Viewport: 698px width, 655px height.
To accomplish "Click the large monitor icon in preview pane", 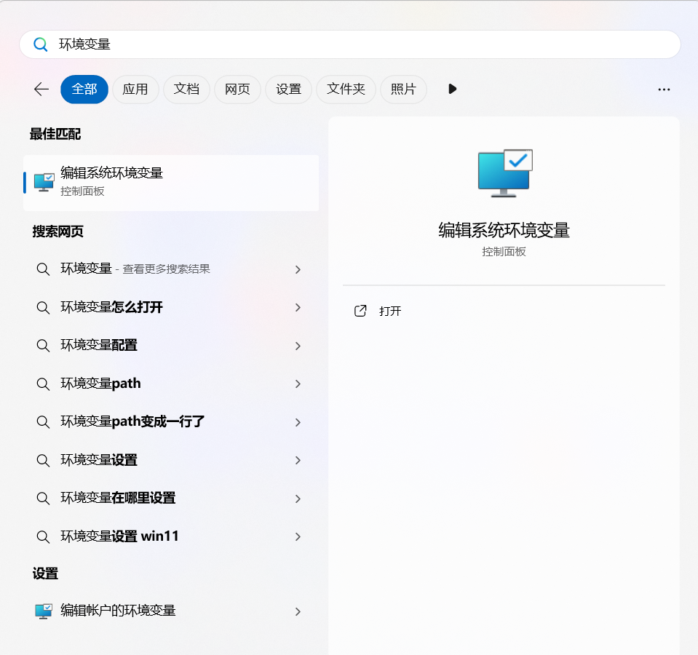I will (x=505, y=173).
